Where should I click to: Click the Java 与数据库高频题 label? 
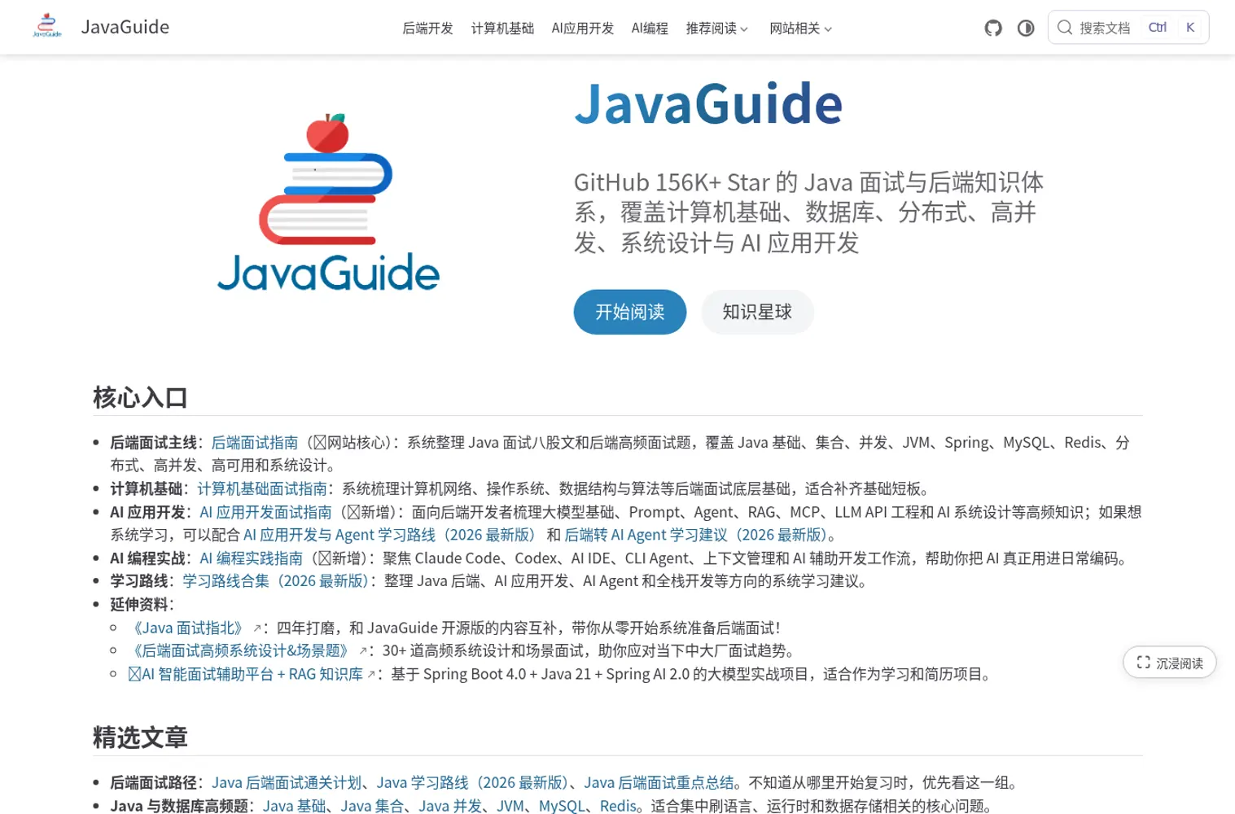tap(179, 807)
